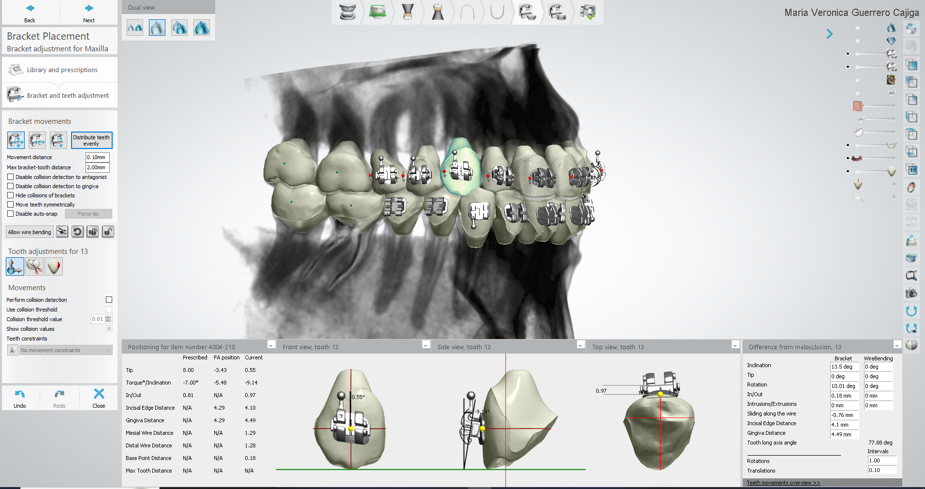This screenshot has height=489, width=925.
Task: Check Move teeth symmetrically option
Action: [x=11, y=205]
